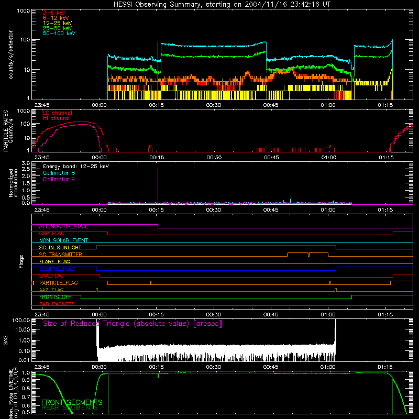Screen dimensions: 419x419
Task: Select the '6-12 keV' legend label
Action: (56, 18)
